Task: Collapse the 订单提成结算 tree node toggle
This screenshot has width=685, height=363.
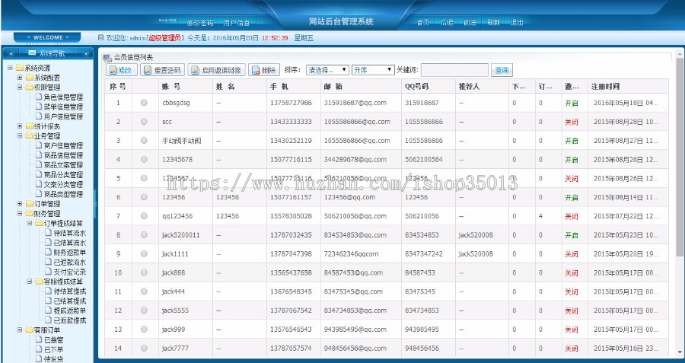Action: tap(29, 223)
